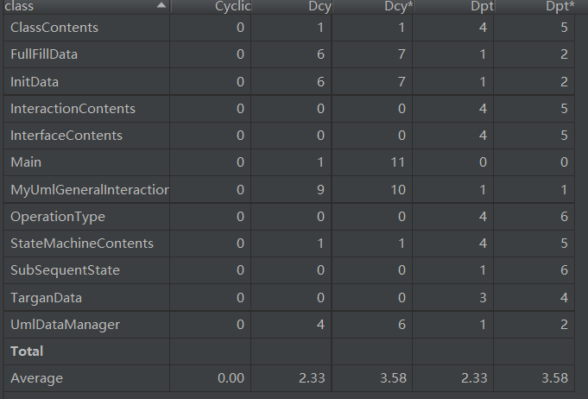The width and height of the screenshot is (588, 399).
Task: Click the MyUmlGeneralInteraction class name
Action: click(89, 189)
